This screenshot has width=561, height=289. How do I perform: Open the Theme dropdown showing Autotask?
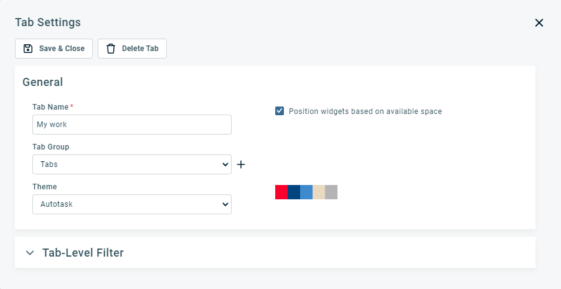(132, 204)
